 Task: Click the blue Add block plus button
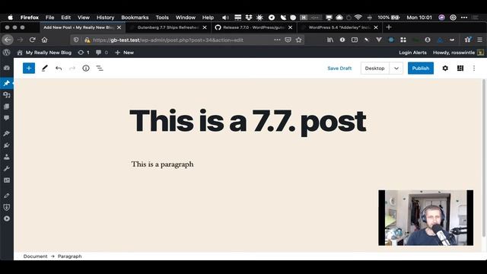[x=29, y=68]
